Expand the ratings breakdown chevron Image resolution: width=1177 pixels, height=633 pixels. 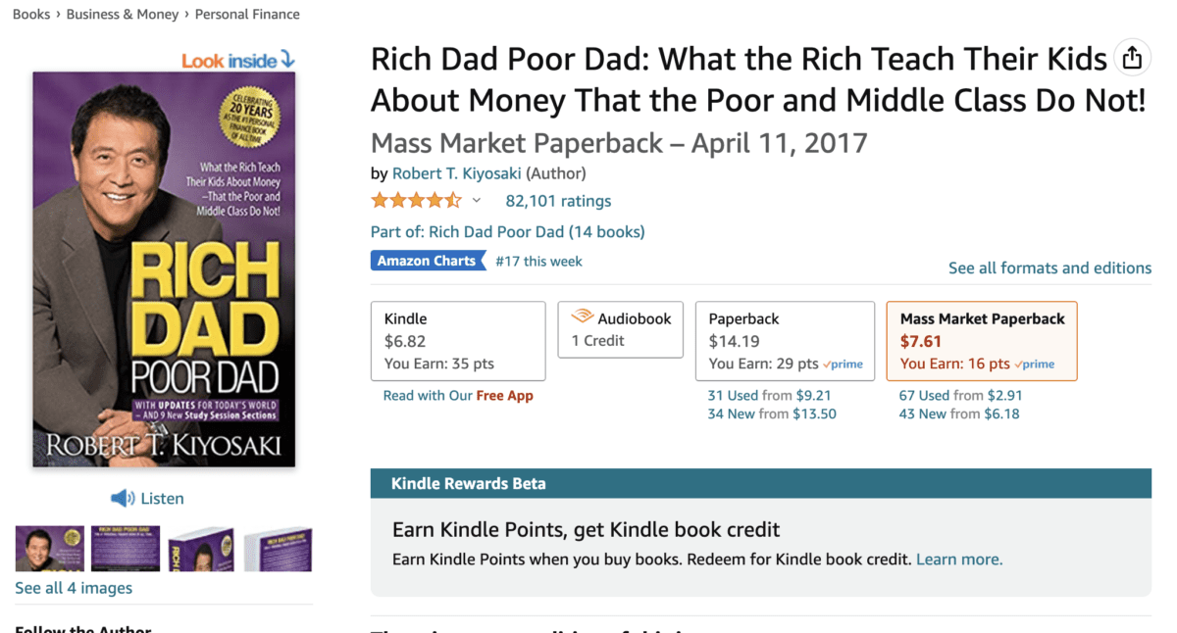[x=477, y=201]
